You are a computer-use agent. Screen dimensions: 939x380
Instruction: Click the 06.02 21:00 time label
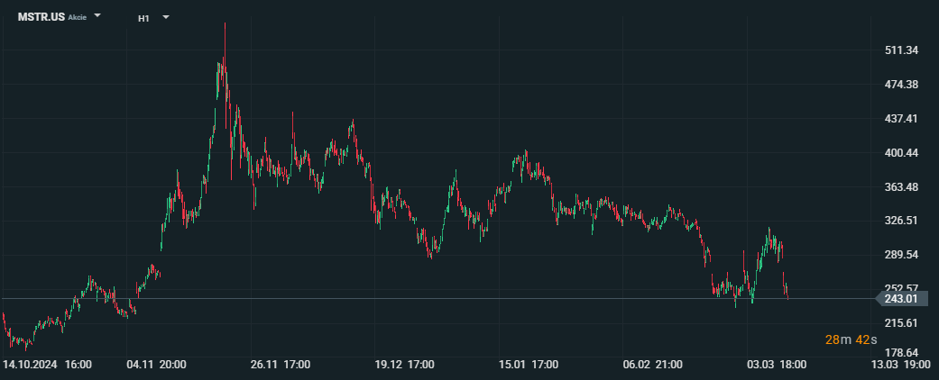click(653, 365)
